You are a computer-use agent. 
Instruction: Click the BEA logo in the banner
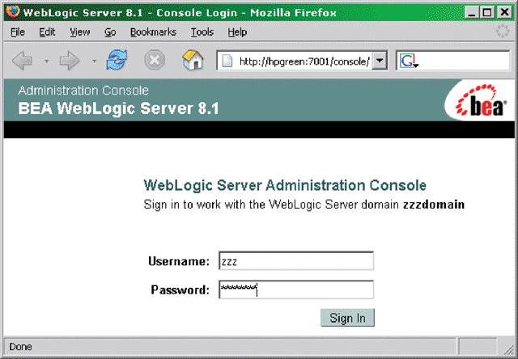click(482, 102)
